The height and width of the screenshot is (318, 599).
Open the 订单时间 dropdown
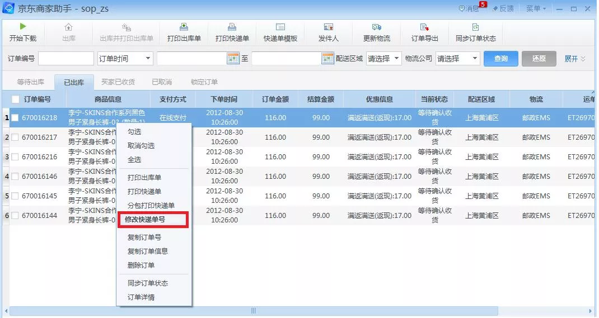pos(125,58)
